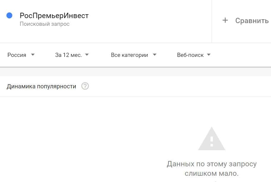Click the help question mark icon
The width and height of the screenshot is (271, 182).
pyautogui.click(x=85, y=86)
